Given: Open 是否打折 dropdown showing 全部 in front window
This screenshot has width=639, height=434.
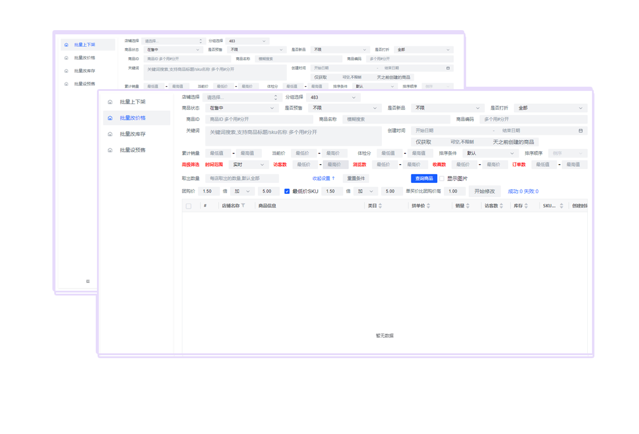Looking at the screenshot, I should tap(550, 108).
